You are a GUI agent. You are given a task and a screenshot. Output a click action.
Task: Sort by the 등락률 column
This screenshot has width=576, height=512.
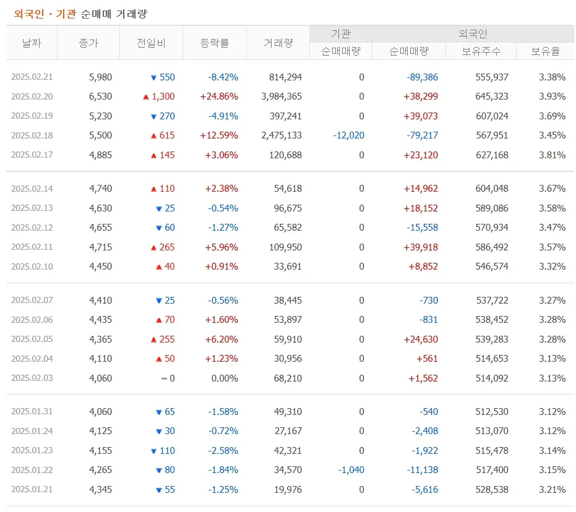(215, 42)
